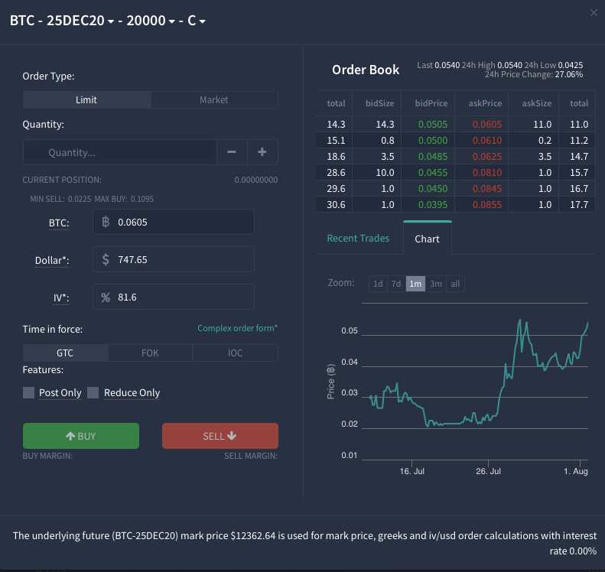Enable the Reduce Only checkbox
This screenshot has width=605, height=572.
coord(93,392)
